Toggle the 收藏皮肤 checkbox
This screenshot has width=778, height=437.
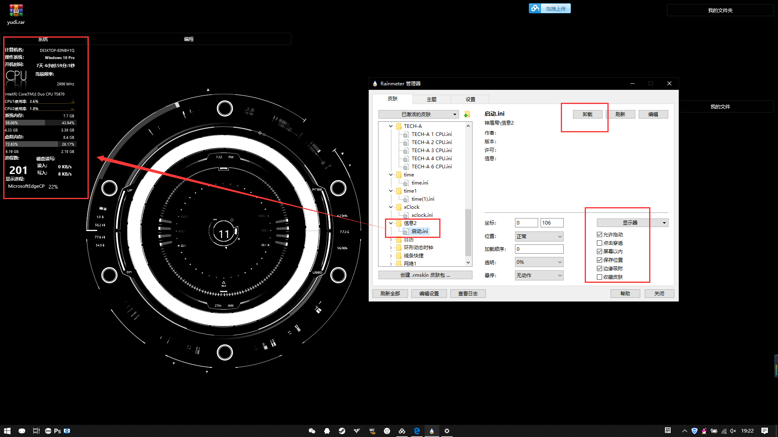tap(599, 277)
